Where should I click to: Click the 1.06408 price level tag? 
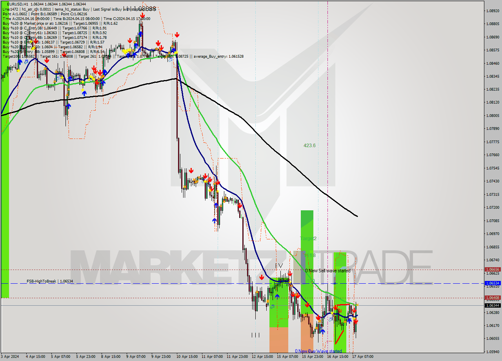point(493,298)
